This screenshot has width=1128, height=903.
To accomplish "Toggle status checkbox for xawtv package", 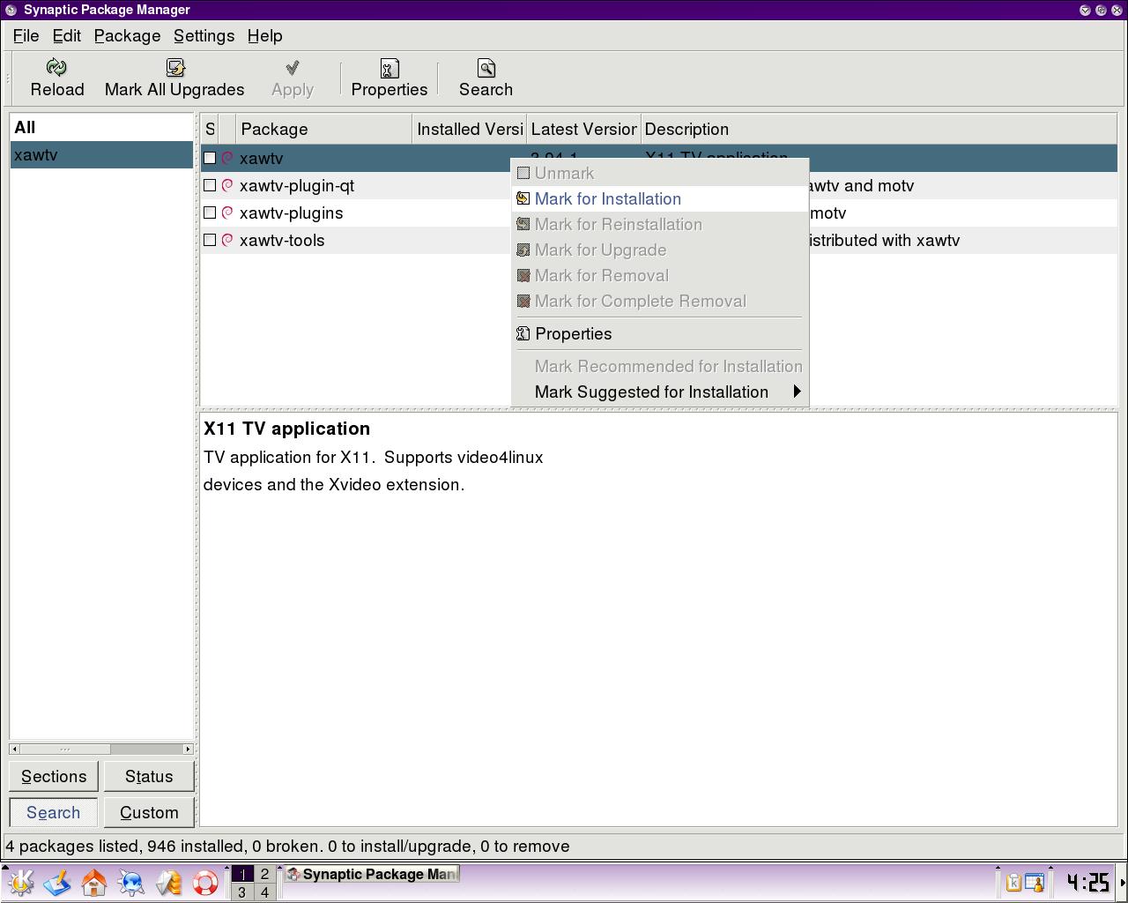I will (210, 158).
